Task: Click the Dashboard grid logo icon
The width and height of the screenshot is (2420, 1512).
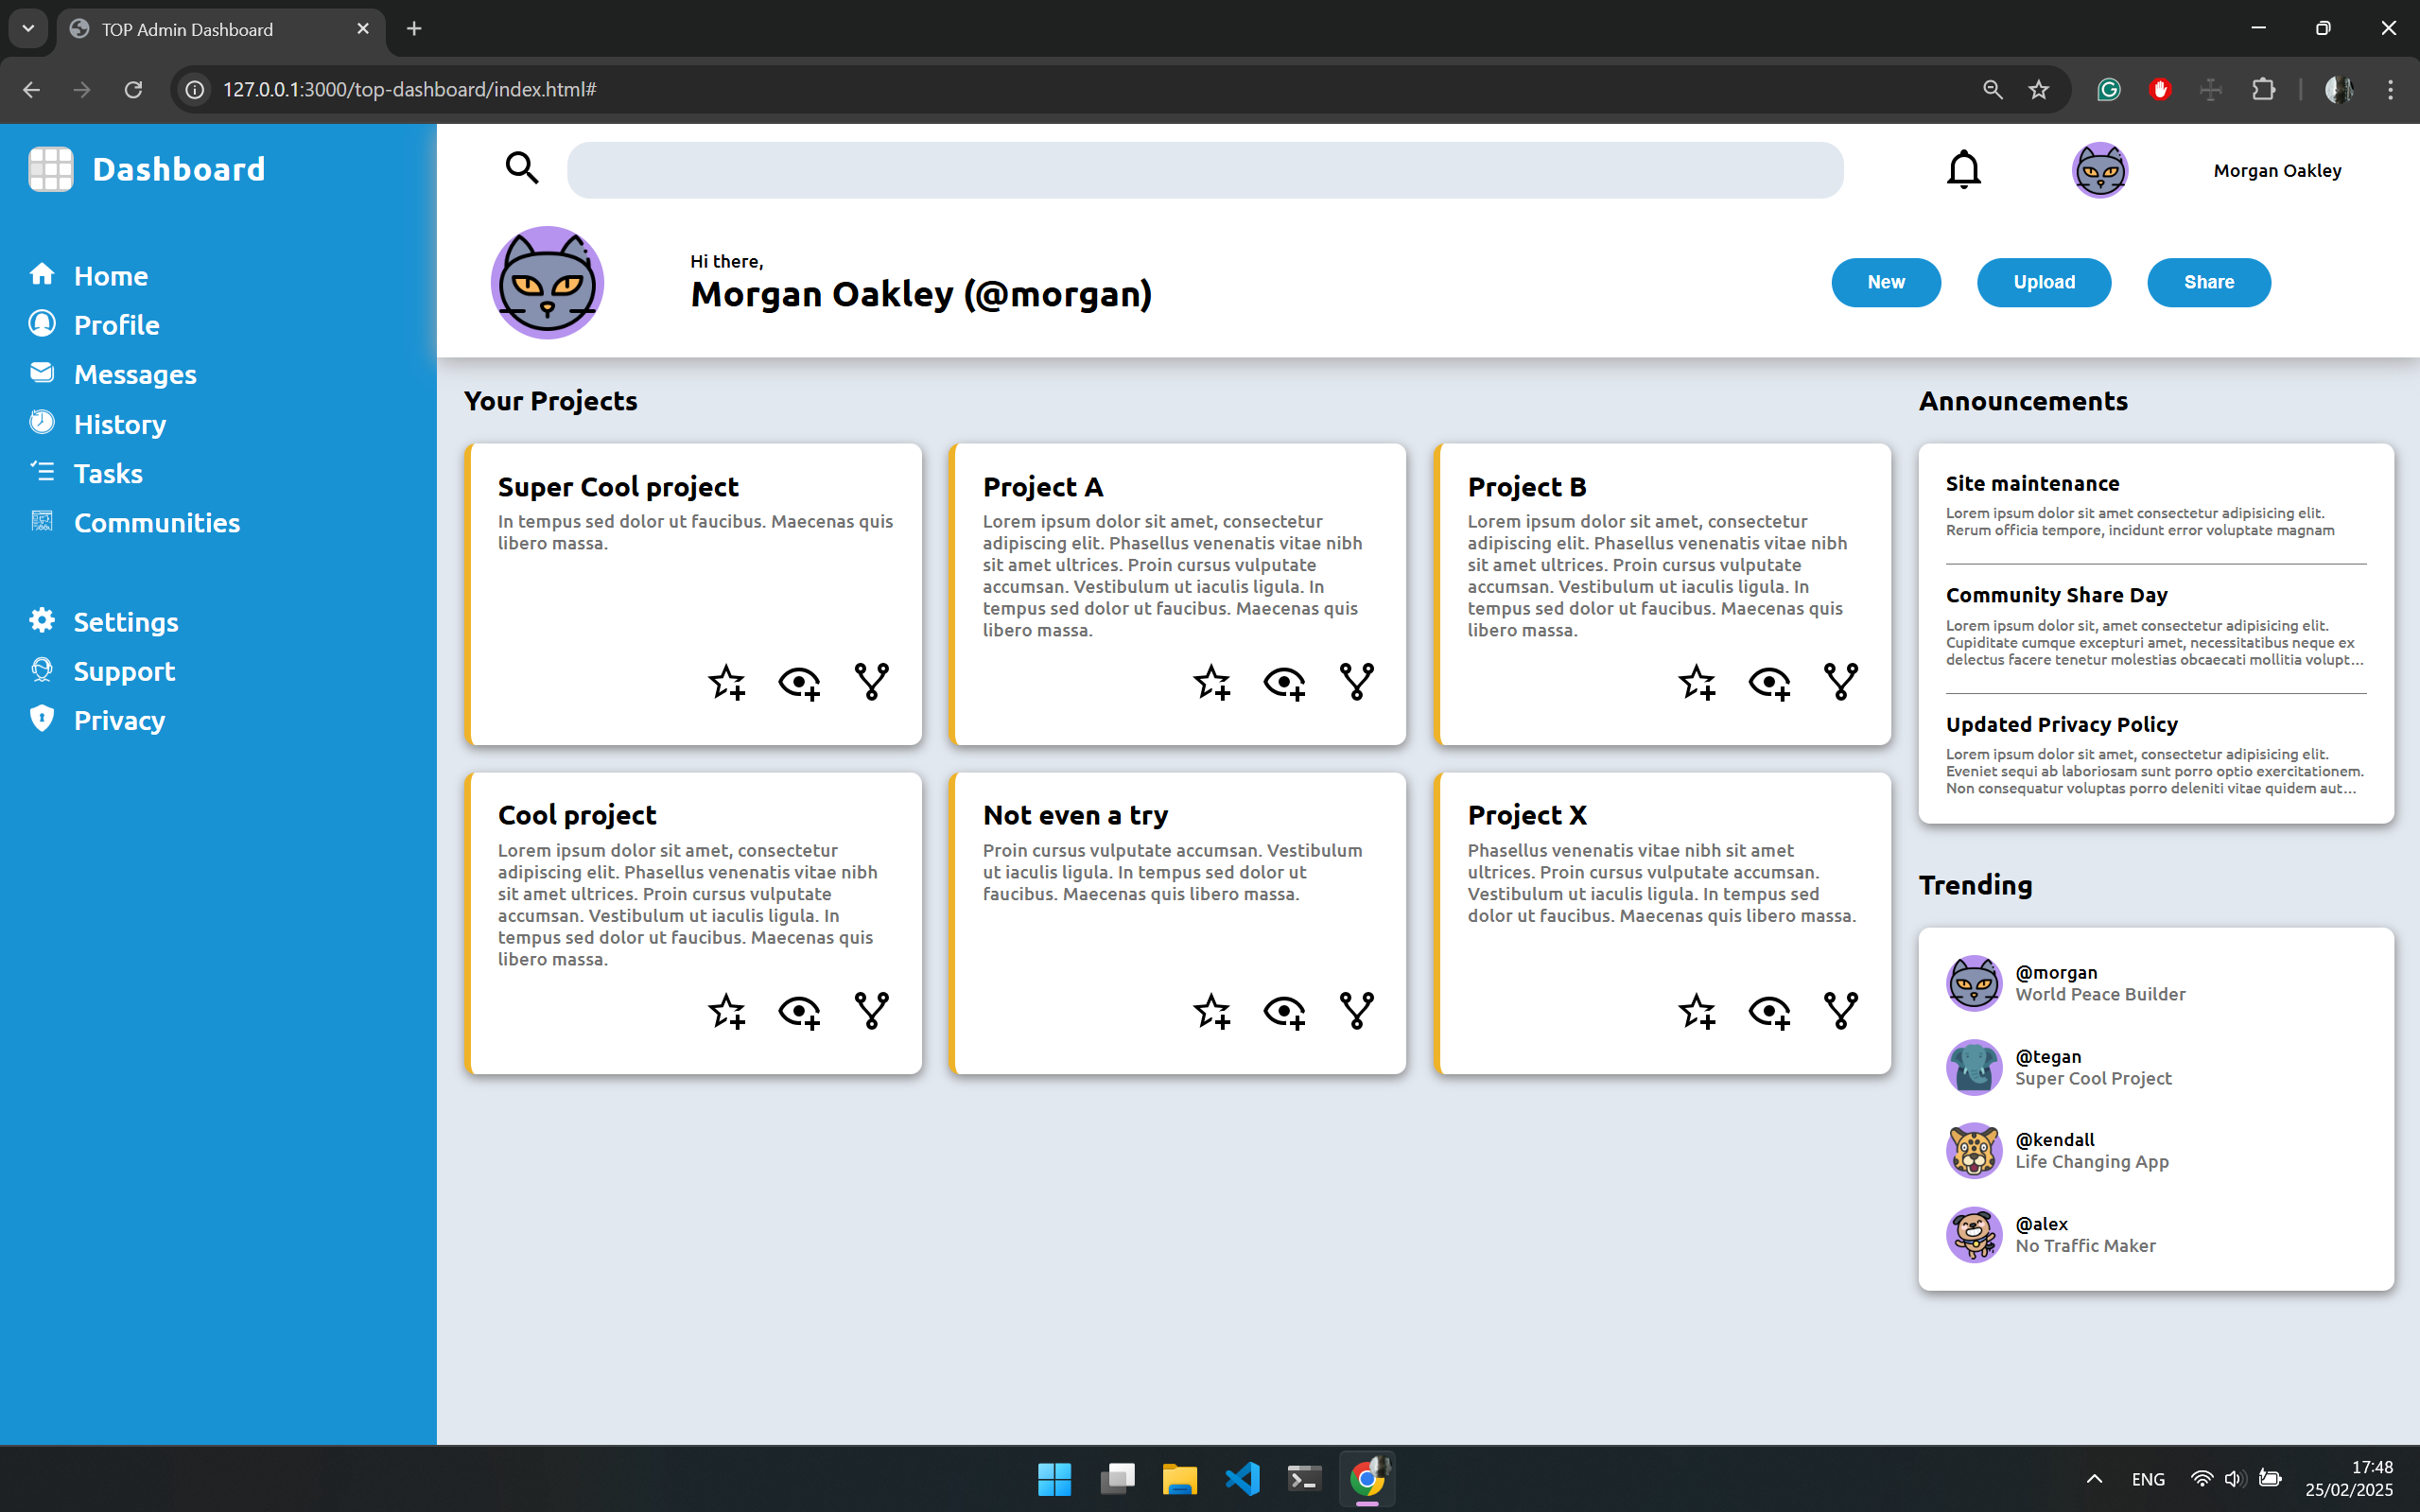Action: point(51,169)
